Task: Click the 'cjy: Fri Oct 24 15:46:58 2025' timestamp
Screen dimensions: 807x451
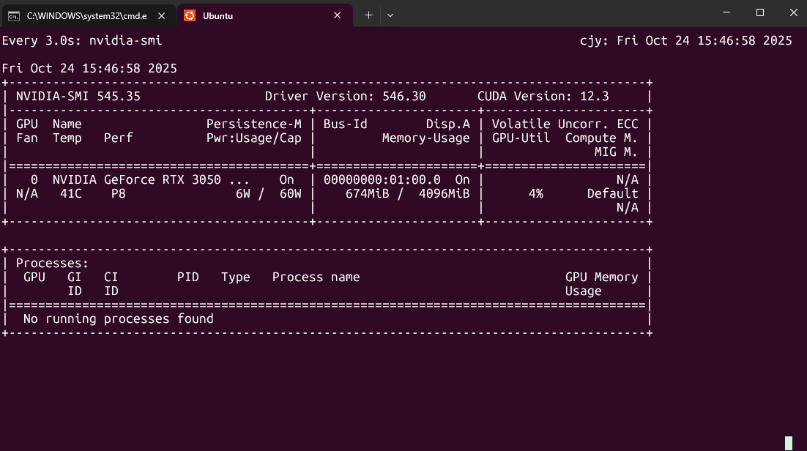Action: coord(686,41)
